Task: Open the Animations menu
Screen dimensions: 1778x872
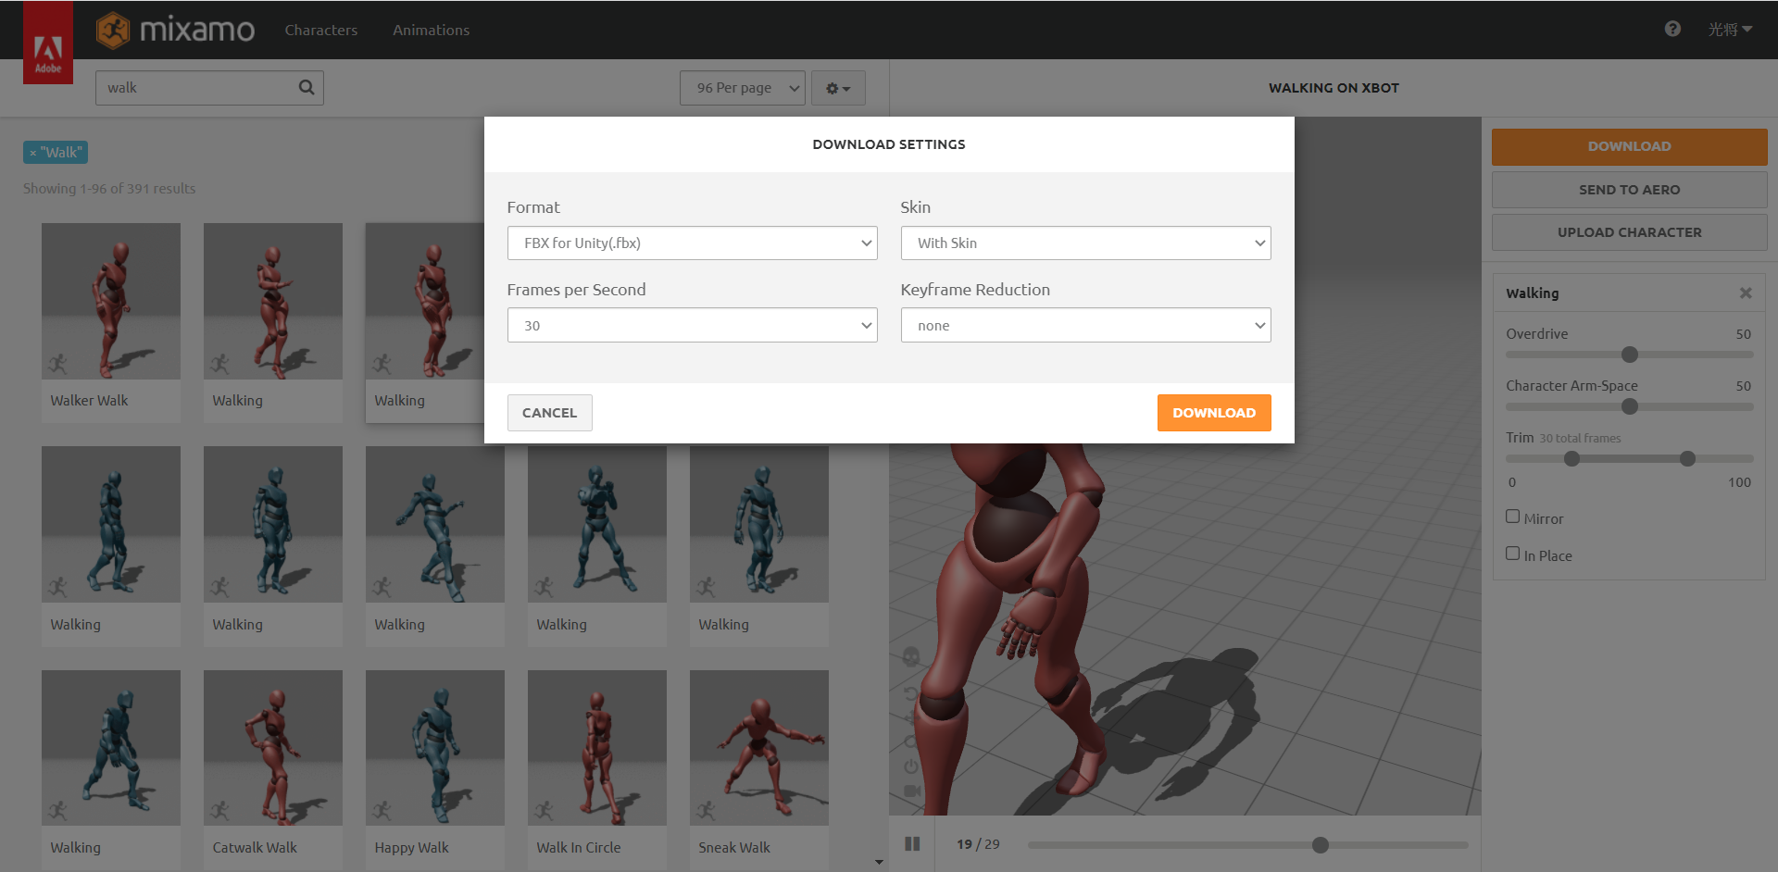Action: point(431,30)
